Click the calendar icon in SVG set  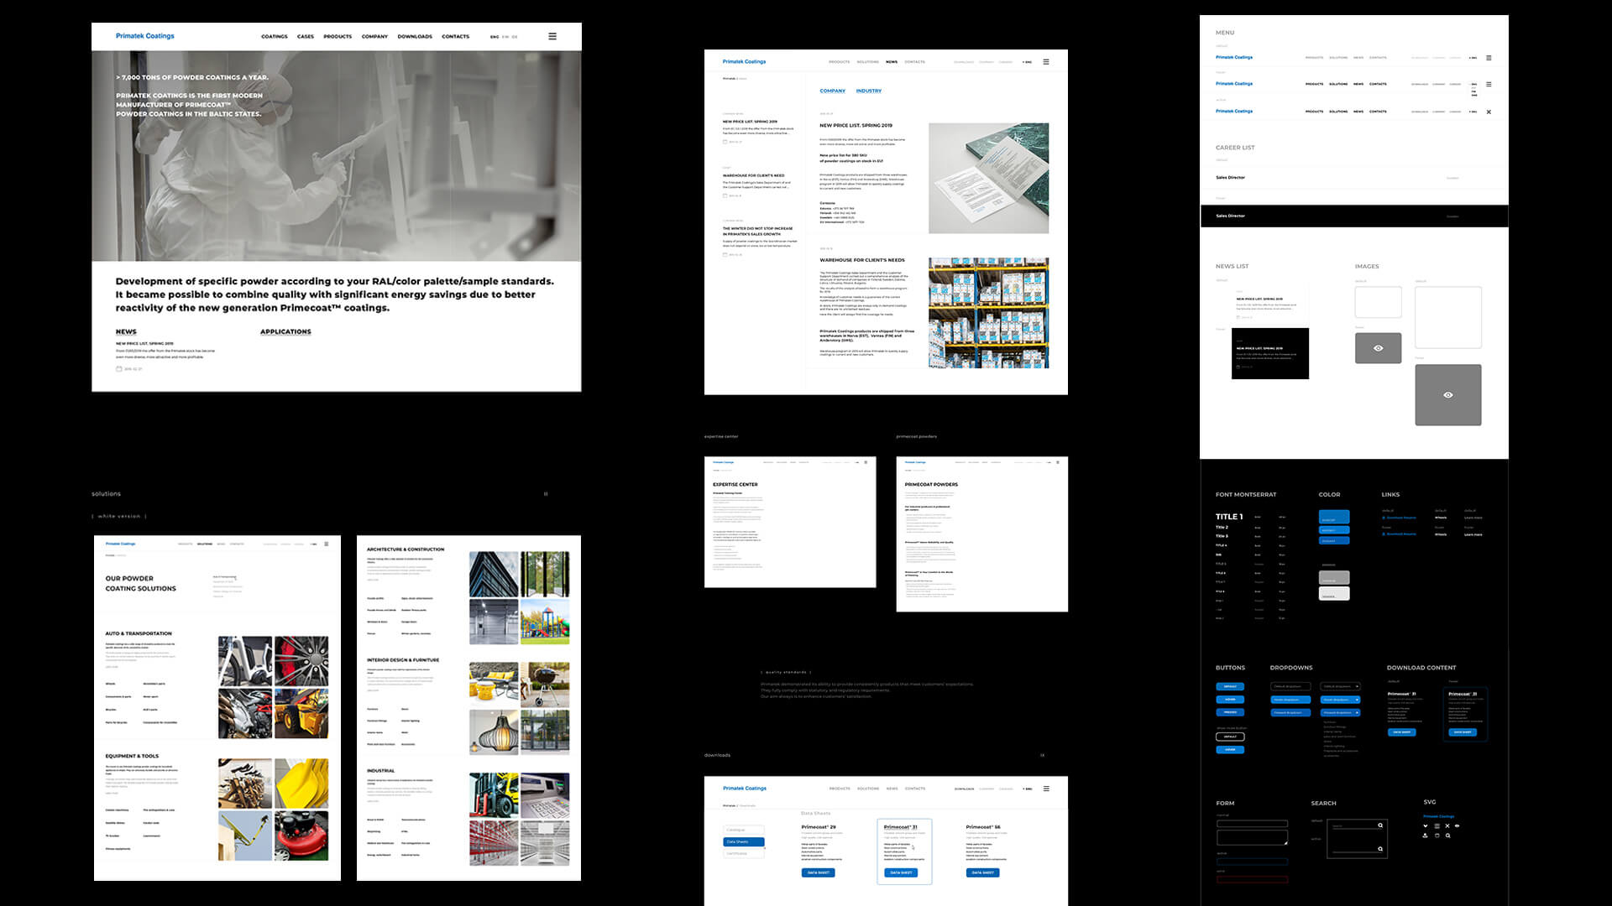1437,836
